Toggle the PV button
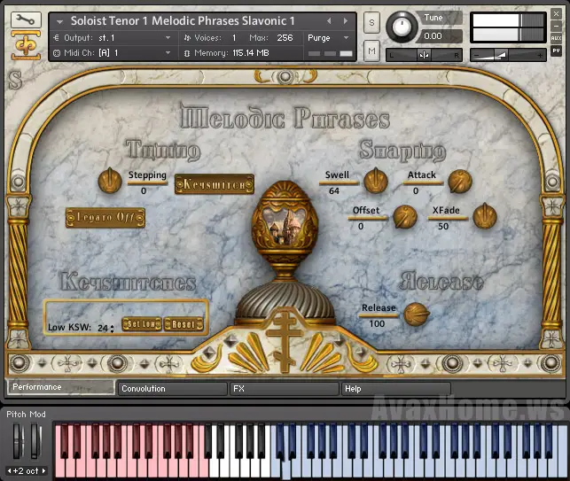 556,50
